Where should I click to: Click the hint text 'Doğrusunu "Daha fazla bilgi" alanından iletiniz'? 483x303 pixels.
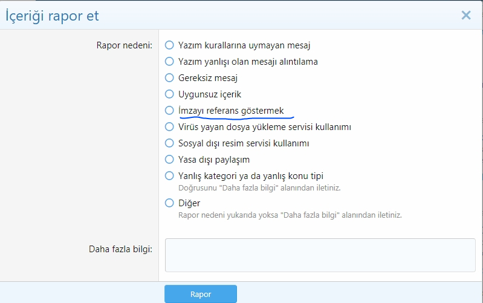point(259,187)
